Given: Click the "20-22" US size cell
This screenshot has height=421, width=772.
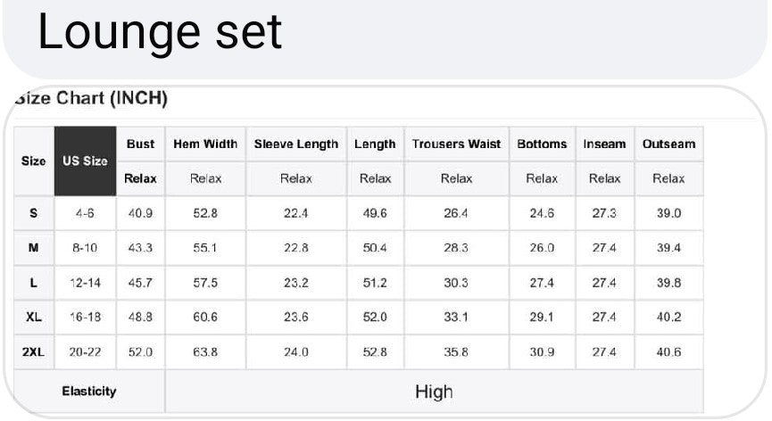Looking at the screenshot, I should [85, 352].
